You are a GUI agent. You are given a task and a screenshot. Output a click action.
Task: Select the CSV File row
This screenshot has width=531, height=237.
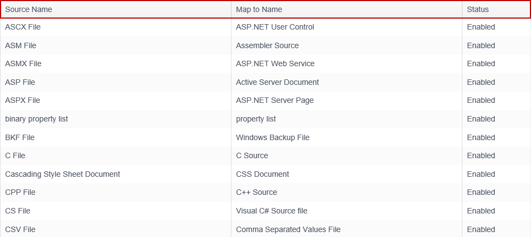coord(20,229)
